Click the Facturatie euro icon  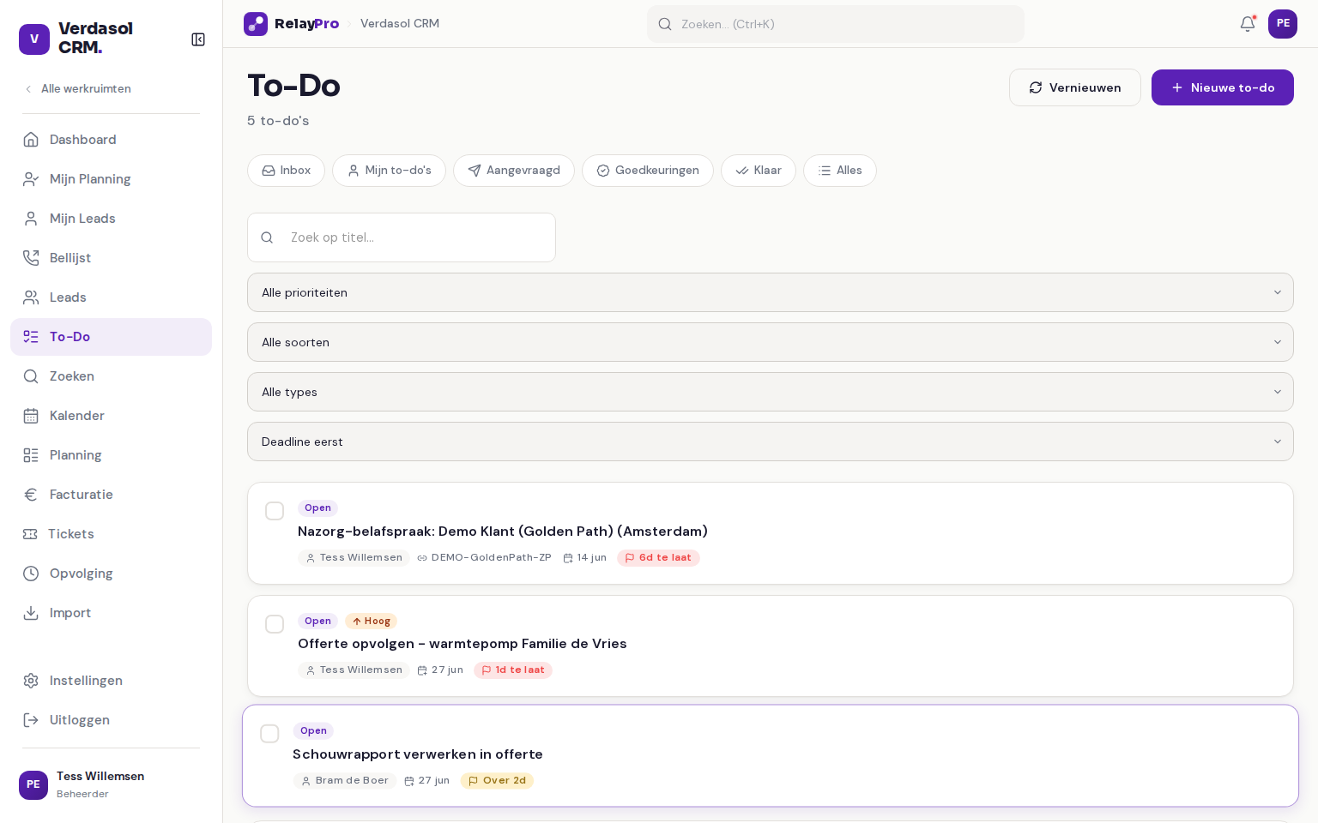point(31,495)
